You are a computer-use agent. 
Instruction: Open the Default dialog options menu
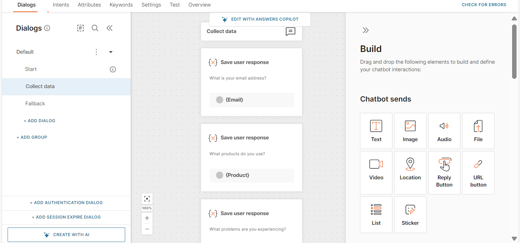[96, 52]
